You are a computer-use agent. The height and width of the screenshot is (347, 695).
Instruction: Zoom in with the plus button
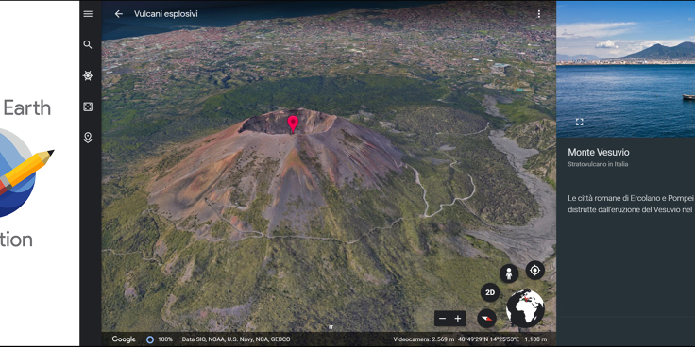click(458, 318)
